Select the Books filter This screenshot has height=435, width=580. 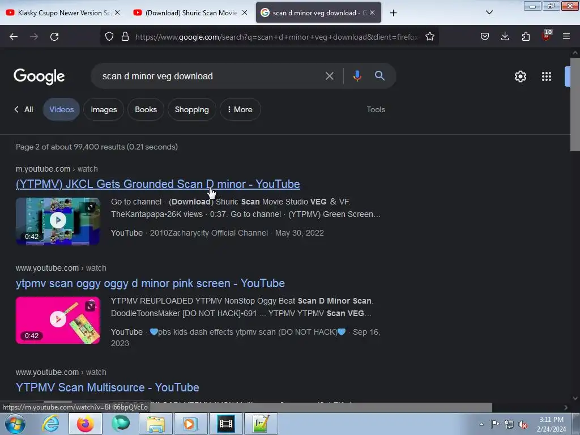tap(146, 109)
